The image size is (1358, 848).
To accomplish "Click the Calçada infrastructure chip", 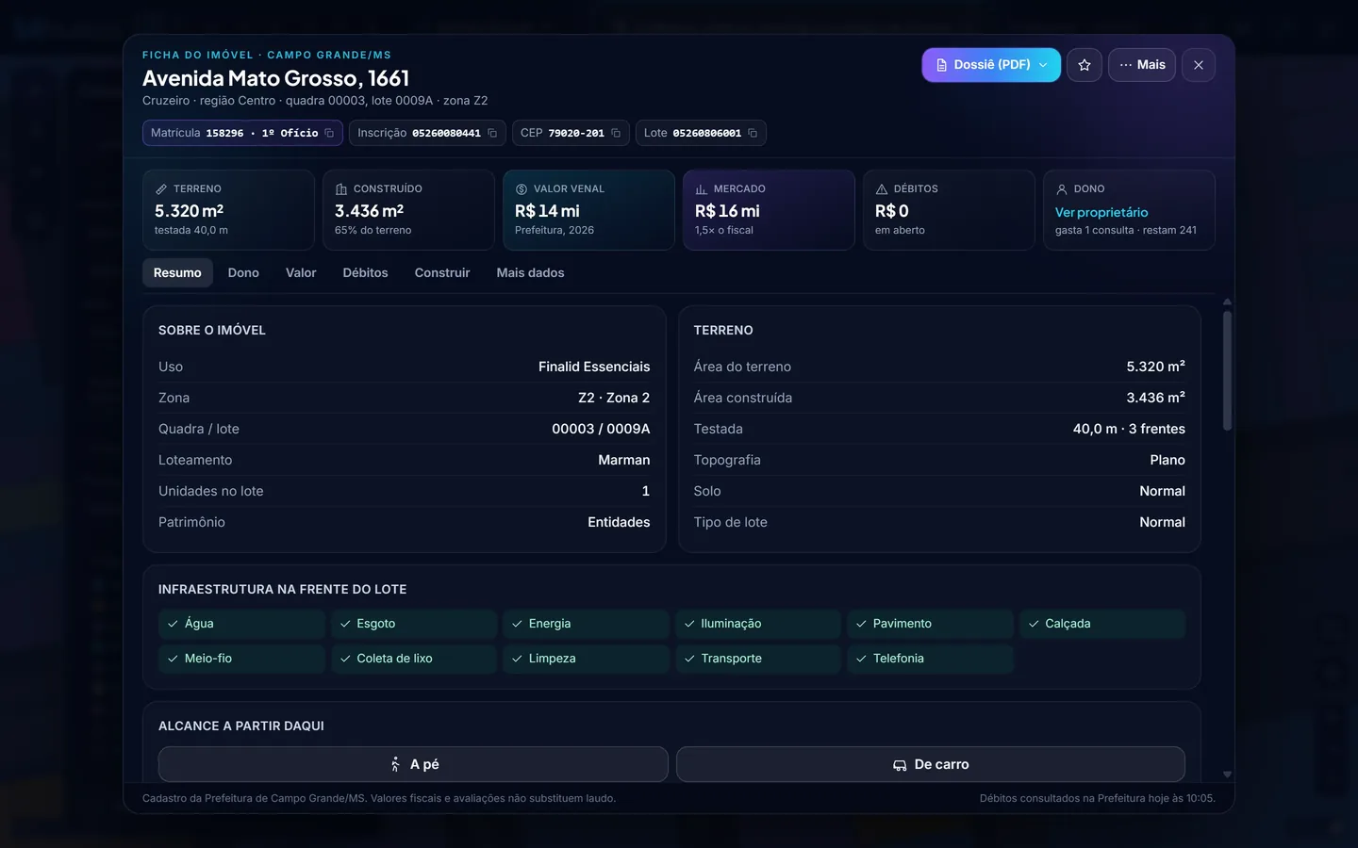I will click(1102, 624).
